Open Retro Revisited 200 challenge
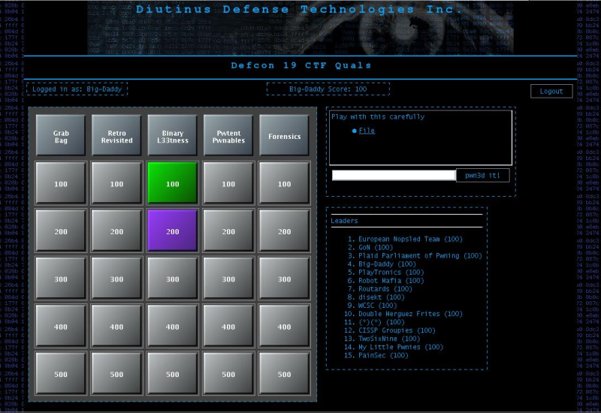 pos(116,231)
